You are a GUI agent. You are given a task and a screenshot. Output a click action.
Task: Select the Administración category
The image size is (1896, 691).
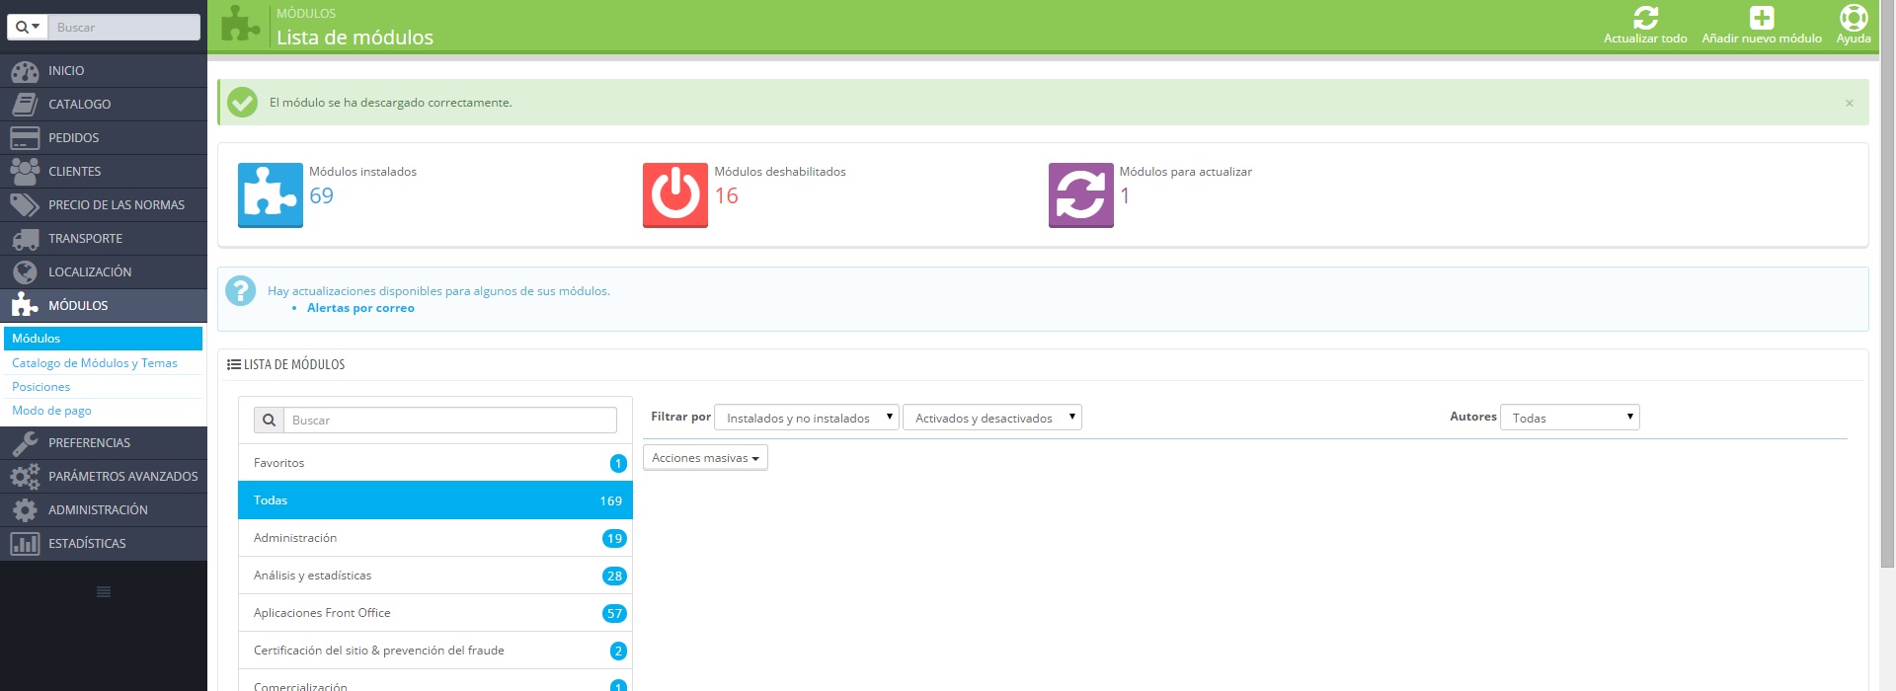coord(435,538)
